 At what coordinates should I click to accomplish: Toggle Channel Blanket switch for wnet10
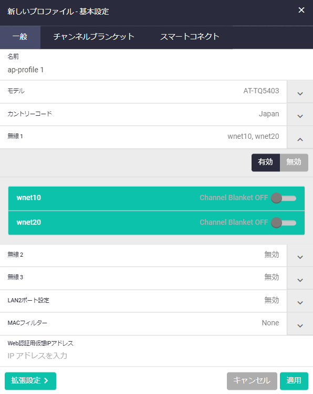(x=284, y=198)
